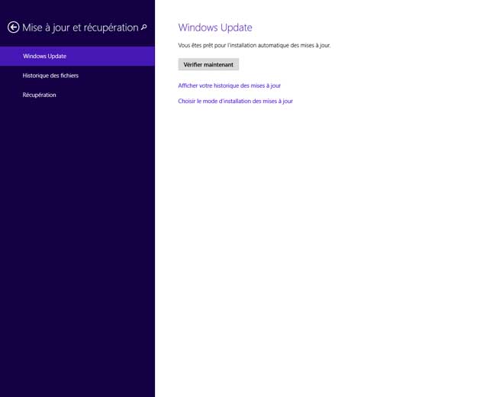Screen dimensions: 496x397
Task: Click the Vérifier maintenant button
Action: click(x=208, y=65)
